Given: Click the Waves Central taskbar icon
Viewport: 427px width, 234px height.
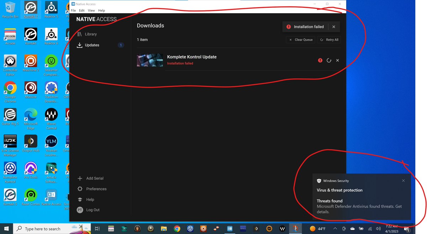Looking at the screenshot, I should [x=283, y=229].
